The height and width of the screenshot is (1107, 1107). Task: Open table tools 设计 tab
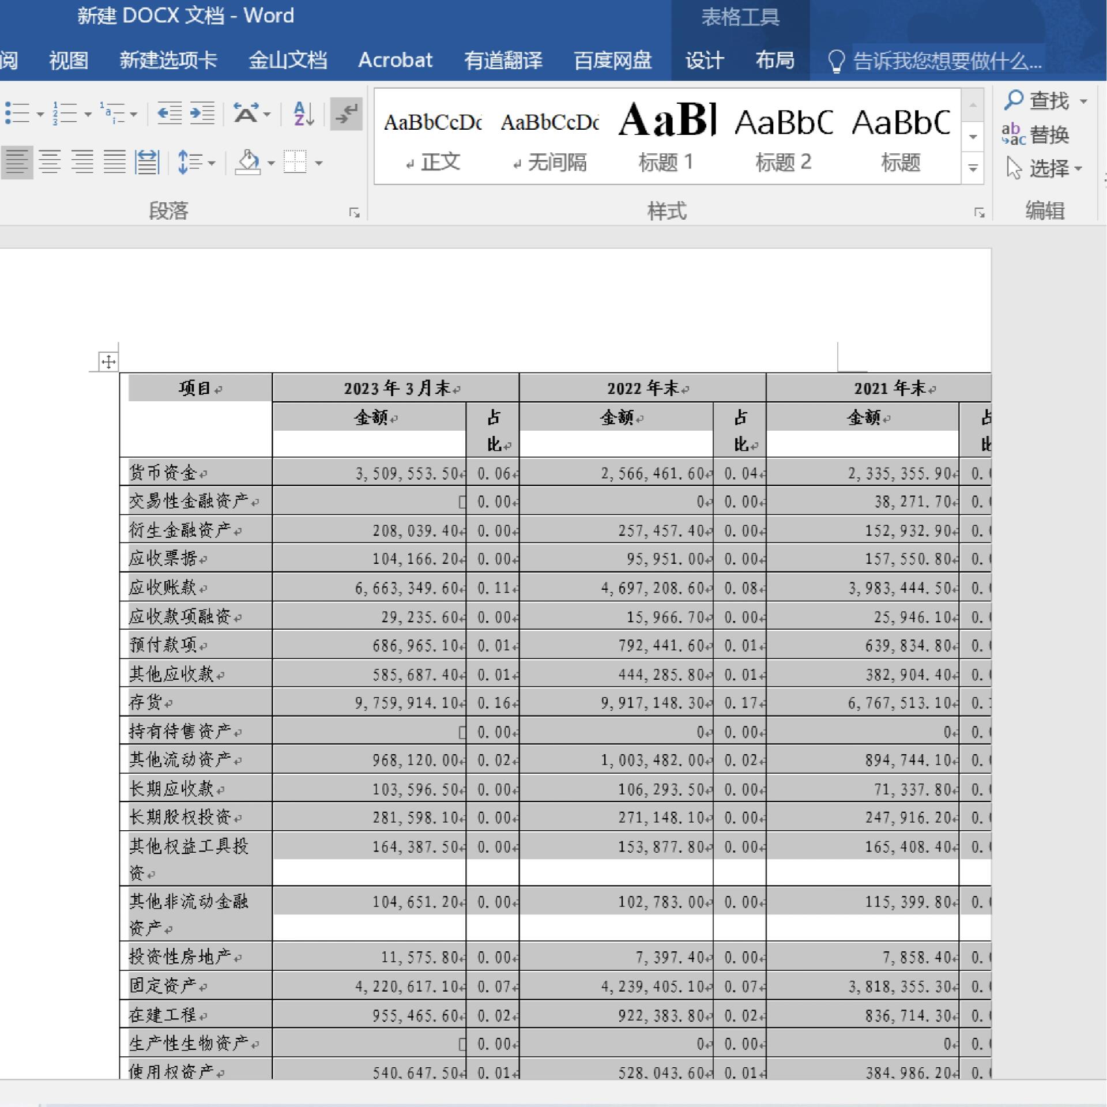[705, 60]
